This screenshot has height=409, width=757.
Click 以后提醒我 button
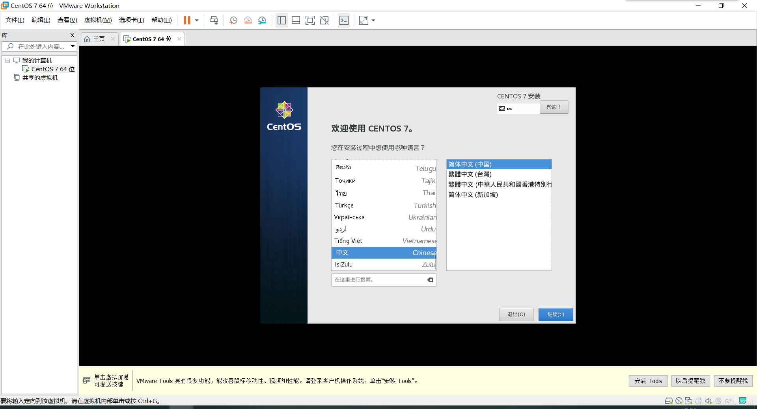[x=690, y=381]
